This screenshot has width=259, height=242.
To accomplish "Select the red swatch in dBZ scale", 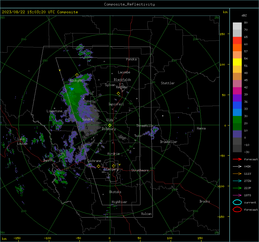I will tap(237, 41).
